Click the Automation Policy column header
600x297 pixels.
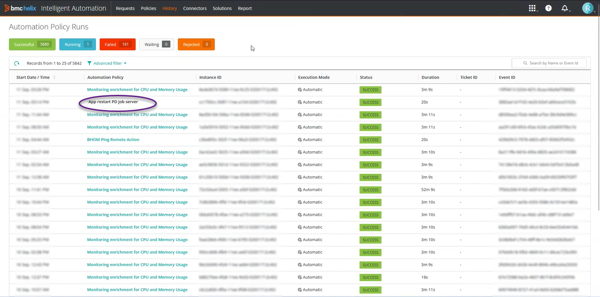pos(105,77)
